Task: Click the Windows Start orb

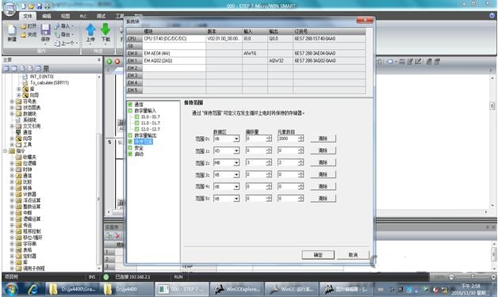Action: click(x=11, y=289)
